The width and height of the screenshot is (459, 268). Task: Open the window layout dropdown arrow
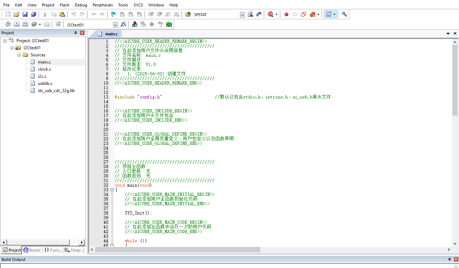(335, 14)
